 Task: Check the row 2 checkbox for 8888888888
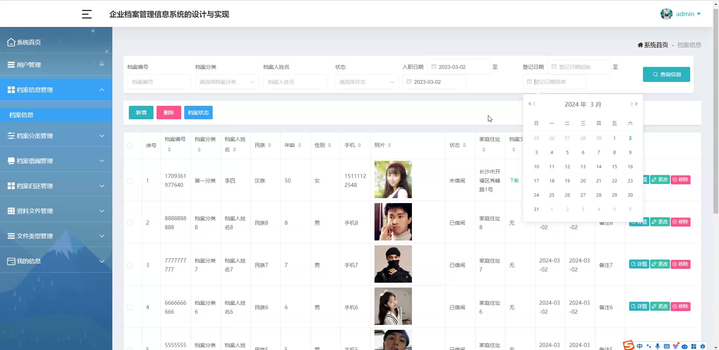click(130, 223)
